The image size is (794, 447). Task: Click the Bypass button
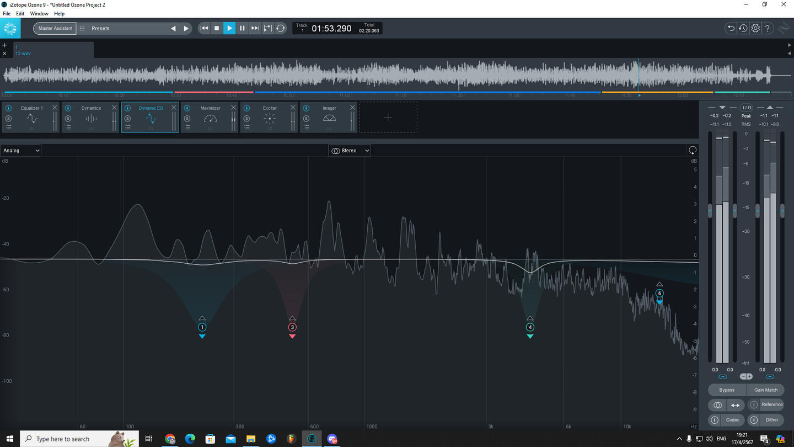[727, 390]
